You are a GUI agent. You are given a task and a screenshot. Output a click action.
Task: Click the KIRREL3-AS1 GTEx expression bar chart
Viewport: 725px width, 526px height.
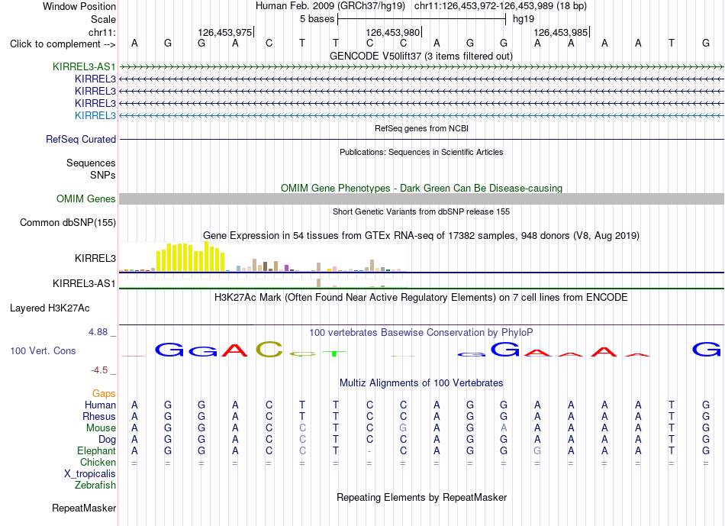point(263,283)
